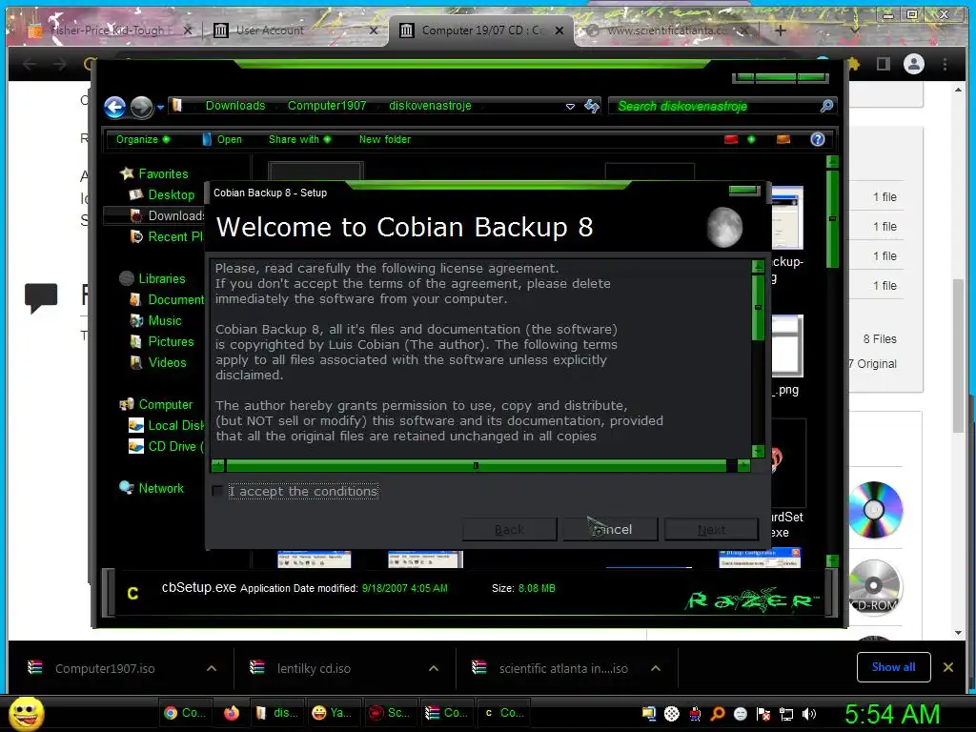Viewport: 976px width, 732px height.
Task: Click the gray CD-ROM icon on webpage
Action: pyautogui.click(x=875, y=587)
